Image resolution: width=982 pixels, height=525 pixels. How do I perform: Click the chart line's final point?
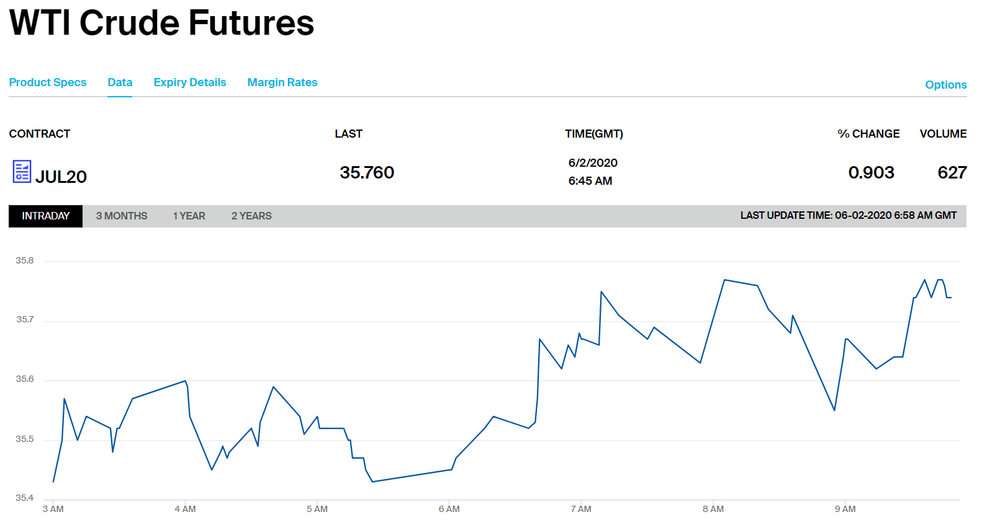point(951,298)
